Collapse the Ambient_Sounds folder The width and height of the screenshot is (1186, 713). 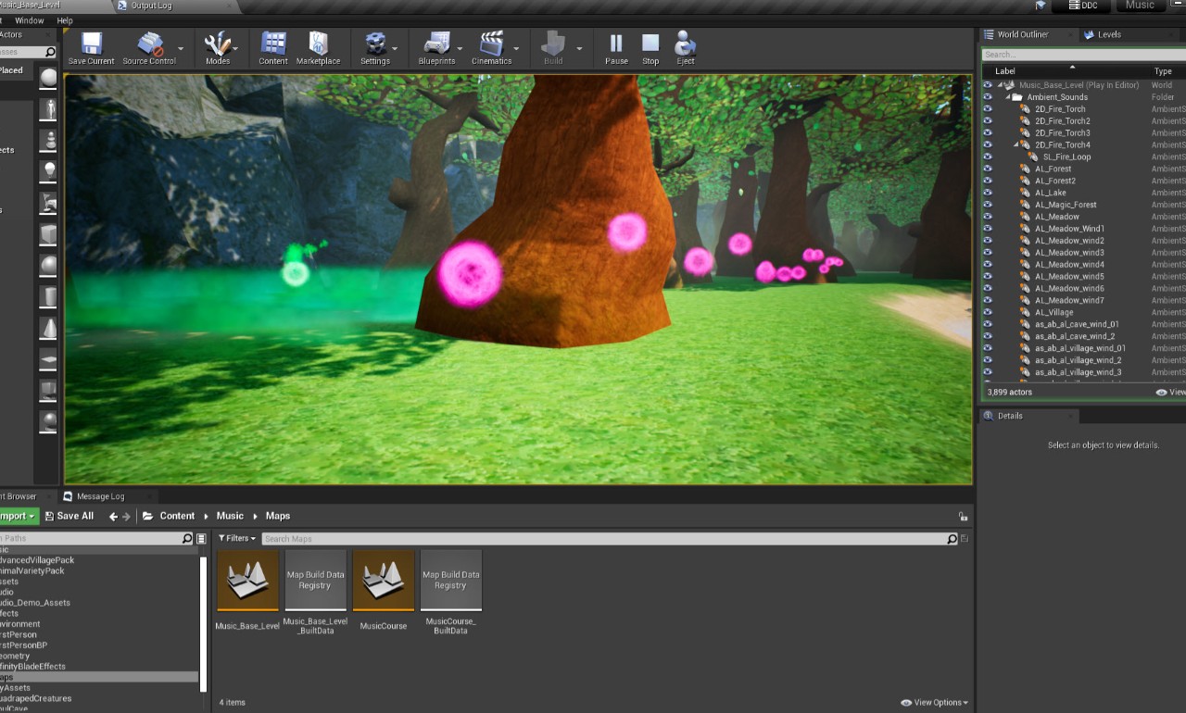click(1007, 97)
